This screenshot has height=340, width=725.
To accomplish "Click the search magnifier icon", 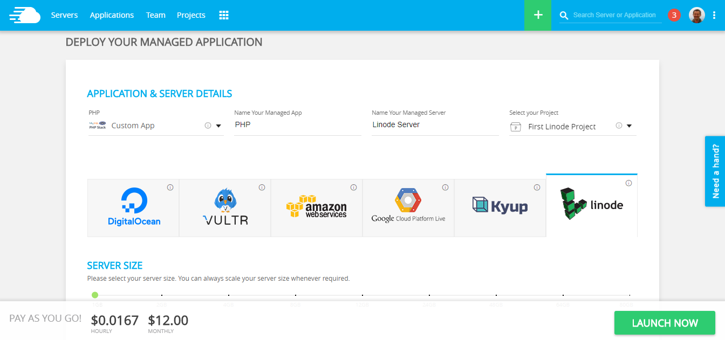I will pyautogui.click(x=564, y=15).
